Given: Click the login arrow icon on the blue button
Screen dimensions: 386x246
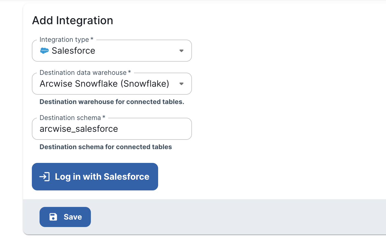Looking at the screenshot, I should (x=44, y=177).
